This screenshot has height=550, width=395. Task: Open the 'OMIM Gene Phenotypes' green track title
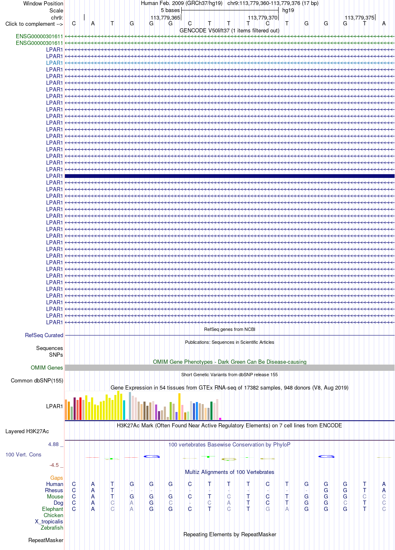point(230,362)
